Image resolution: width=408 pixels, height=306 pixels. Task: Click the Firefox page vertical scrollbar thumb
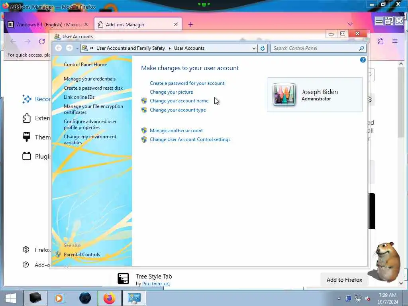401,102
